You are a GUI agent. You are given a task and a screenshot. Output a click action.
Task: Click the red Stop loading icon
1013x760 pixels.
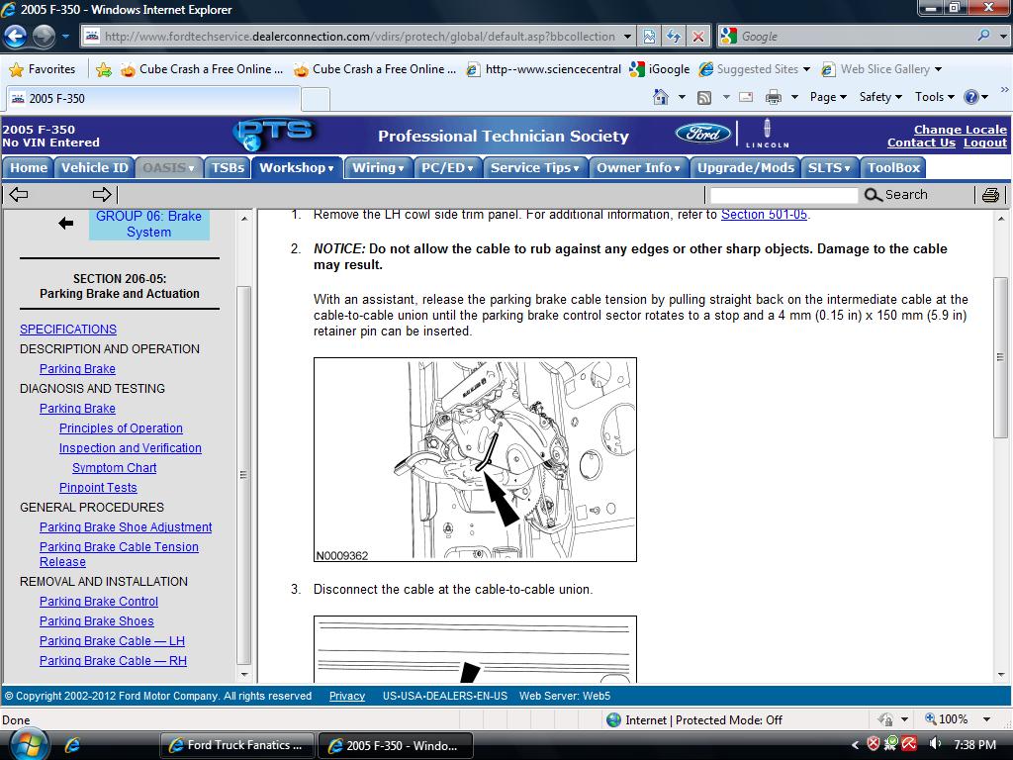point(698,37)
